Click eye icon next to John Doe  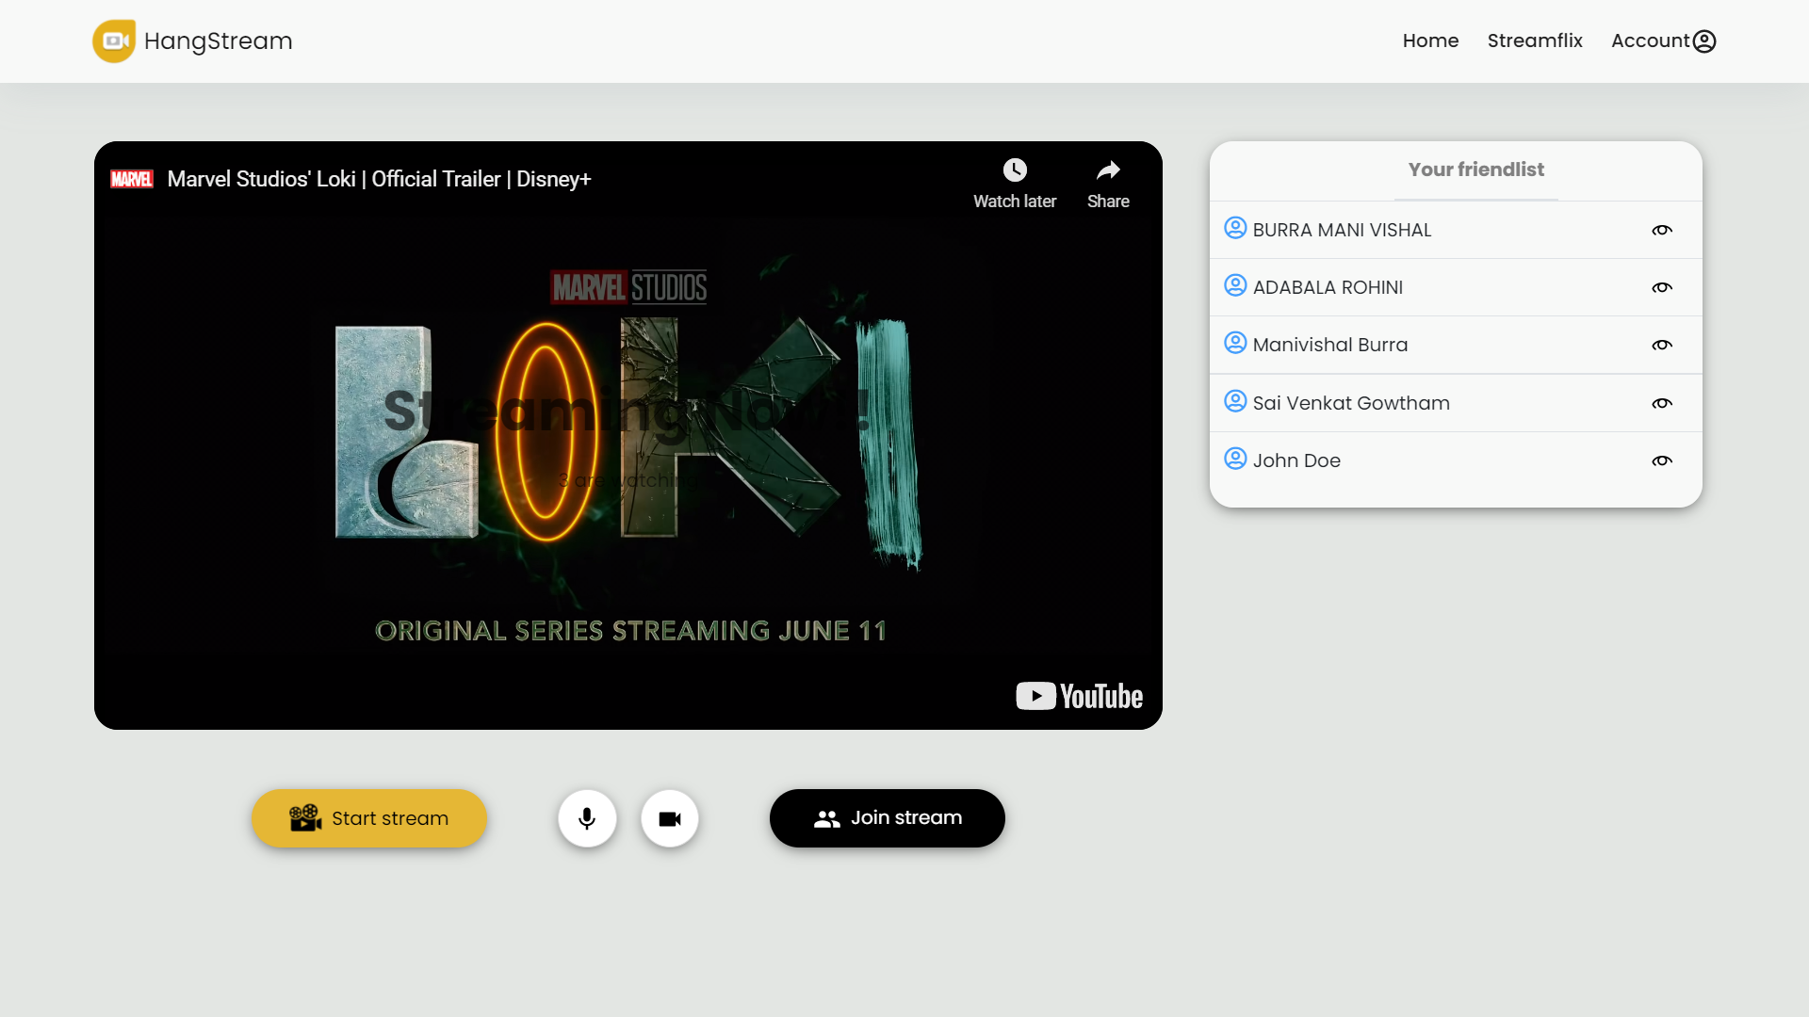coord(1662,461)
